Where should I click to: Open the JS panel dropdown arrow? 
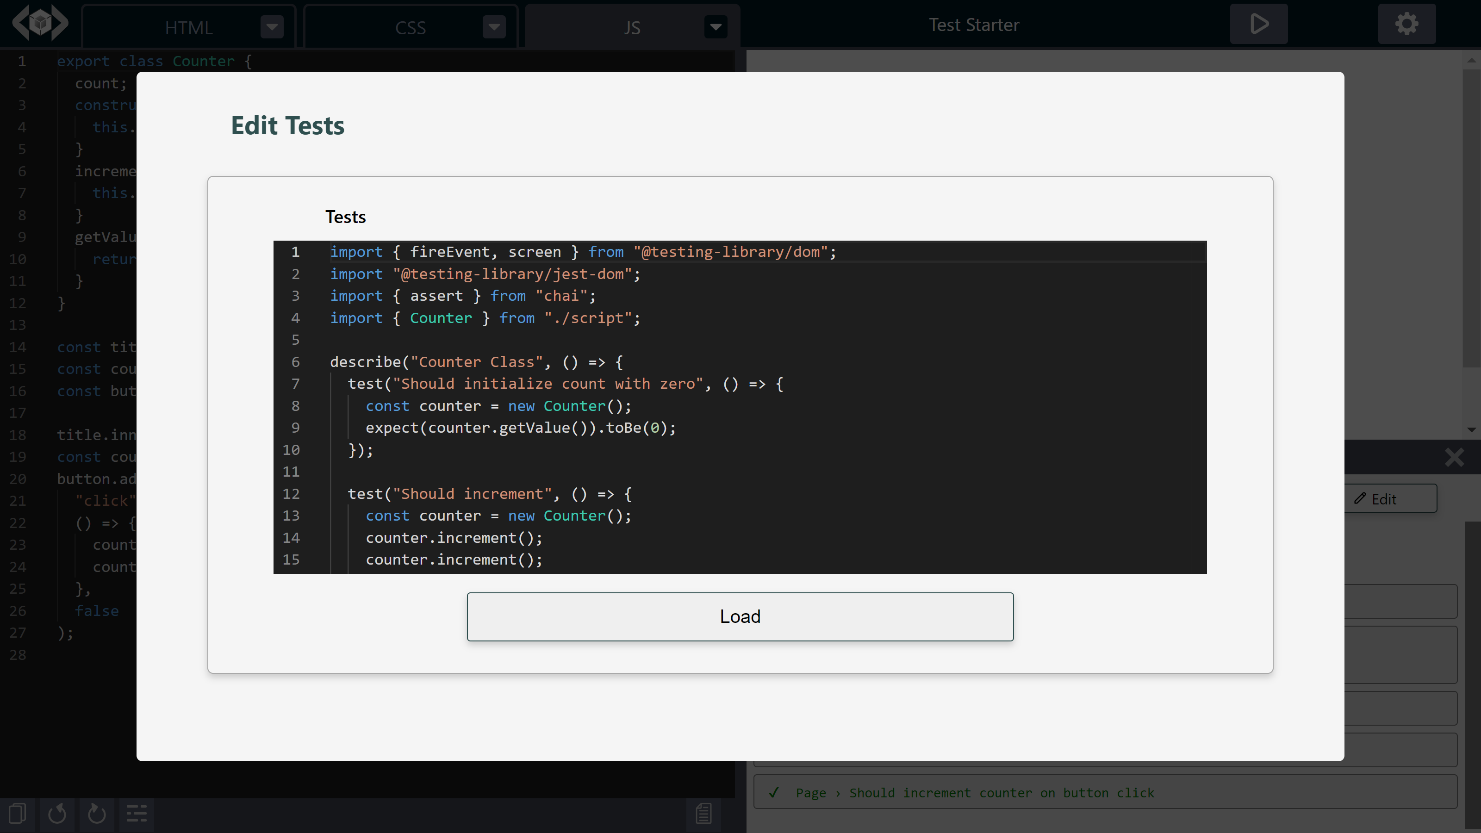715,26
